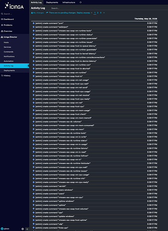Image resolution: width=168 pixels, height=231 pixels.
Task: Go to previous page arrow
Action: 92,13
